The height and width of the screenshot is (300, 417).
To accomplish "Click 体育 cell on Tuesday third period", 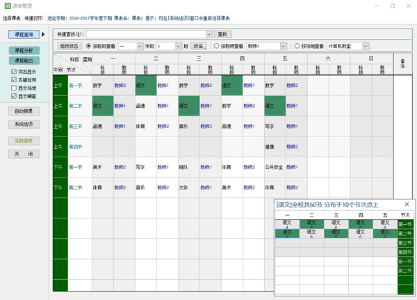I will point(146,126).
